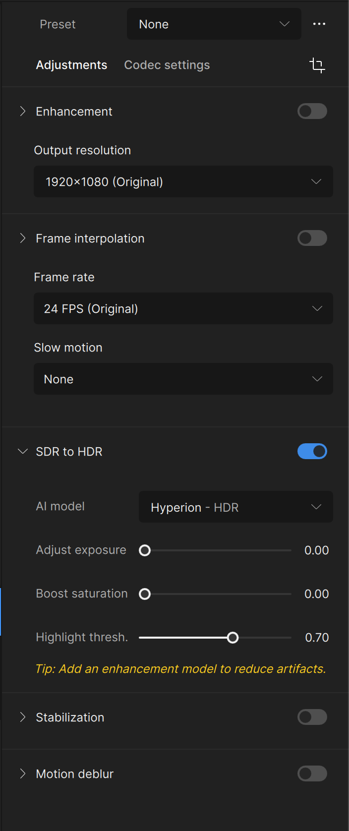Expand the Frame interpolation section

pyautogui.click(x=22, y=238)
